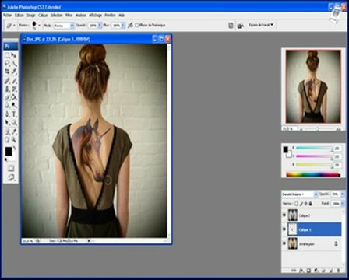
Task: Select the Hand tool
Action: tap(7, 140)
